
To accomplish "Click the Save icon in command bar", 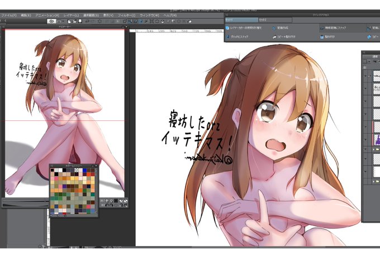I will coord(80,21).
